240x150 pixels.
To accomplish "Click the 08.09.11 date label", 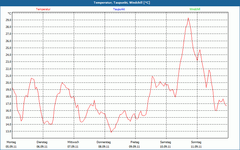I will pyautogui.click(x=104, y=147).
